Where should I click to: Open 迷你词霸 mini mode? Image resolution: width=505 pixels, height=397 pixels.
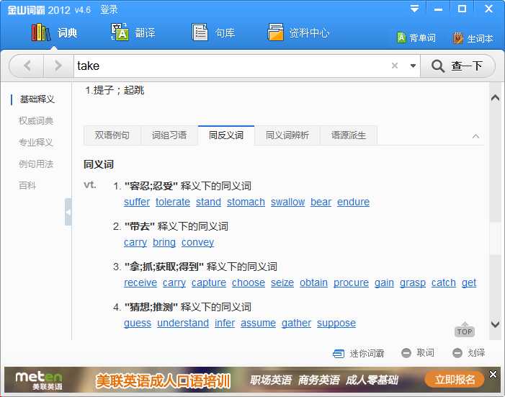pyautogui.click(x=358, y=354)
